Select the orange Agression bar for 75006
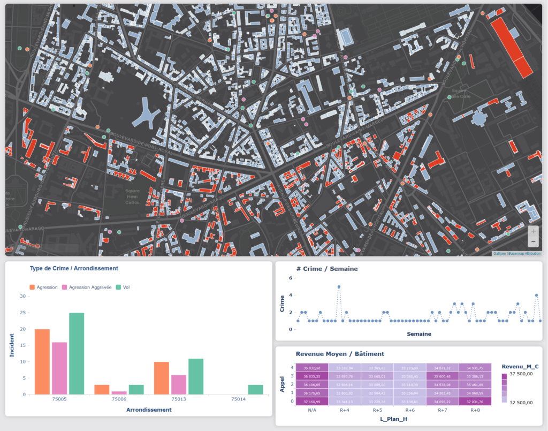 tap(102, 390)
